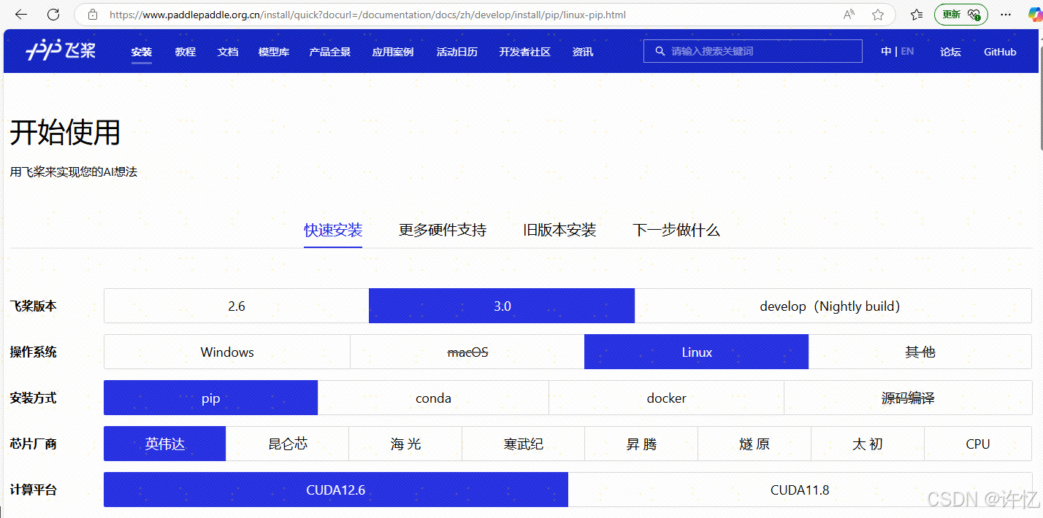The height and width of the screenshot is (518, 1043).
Task: Click the 安装方式 row label
Action: 34,398
